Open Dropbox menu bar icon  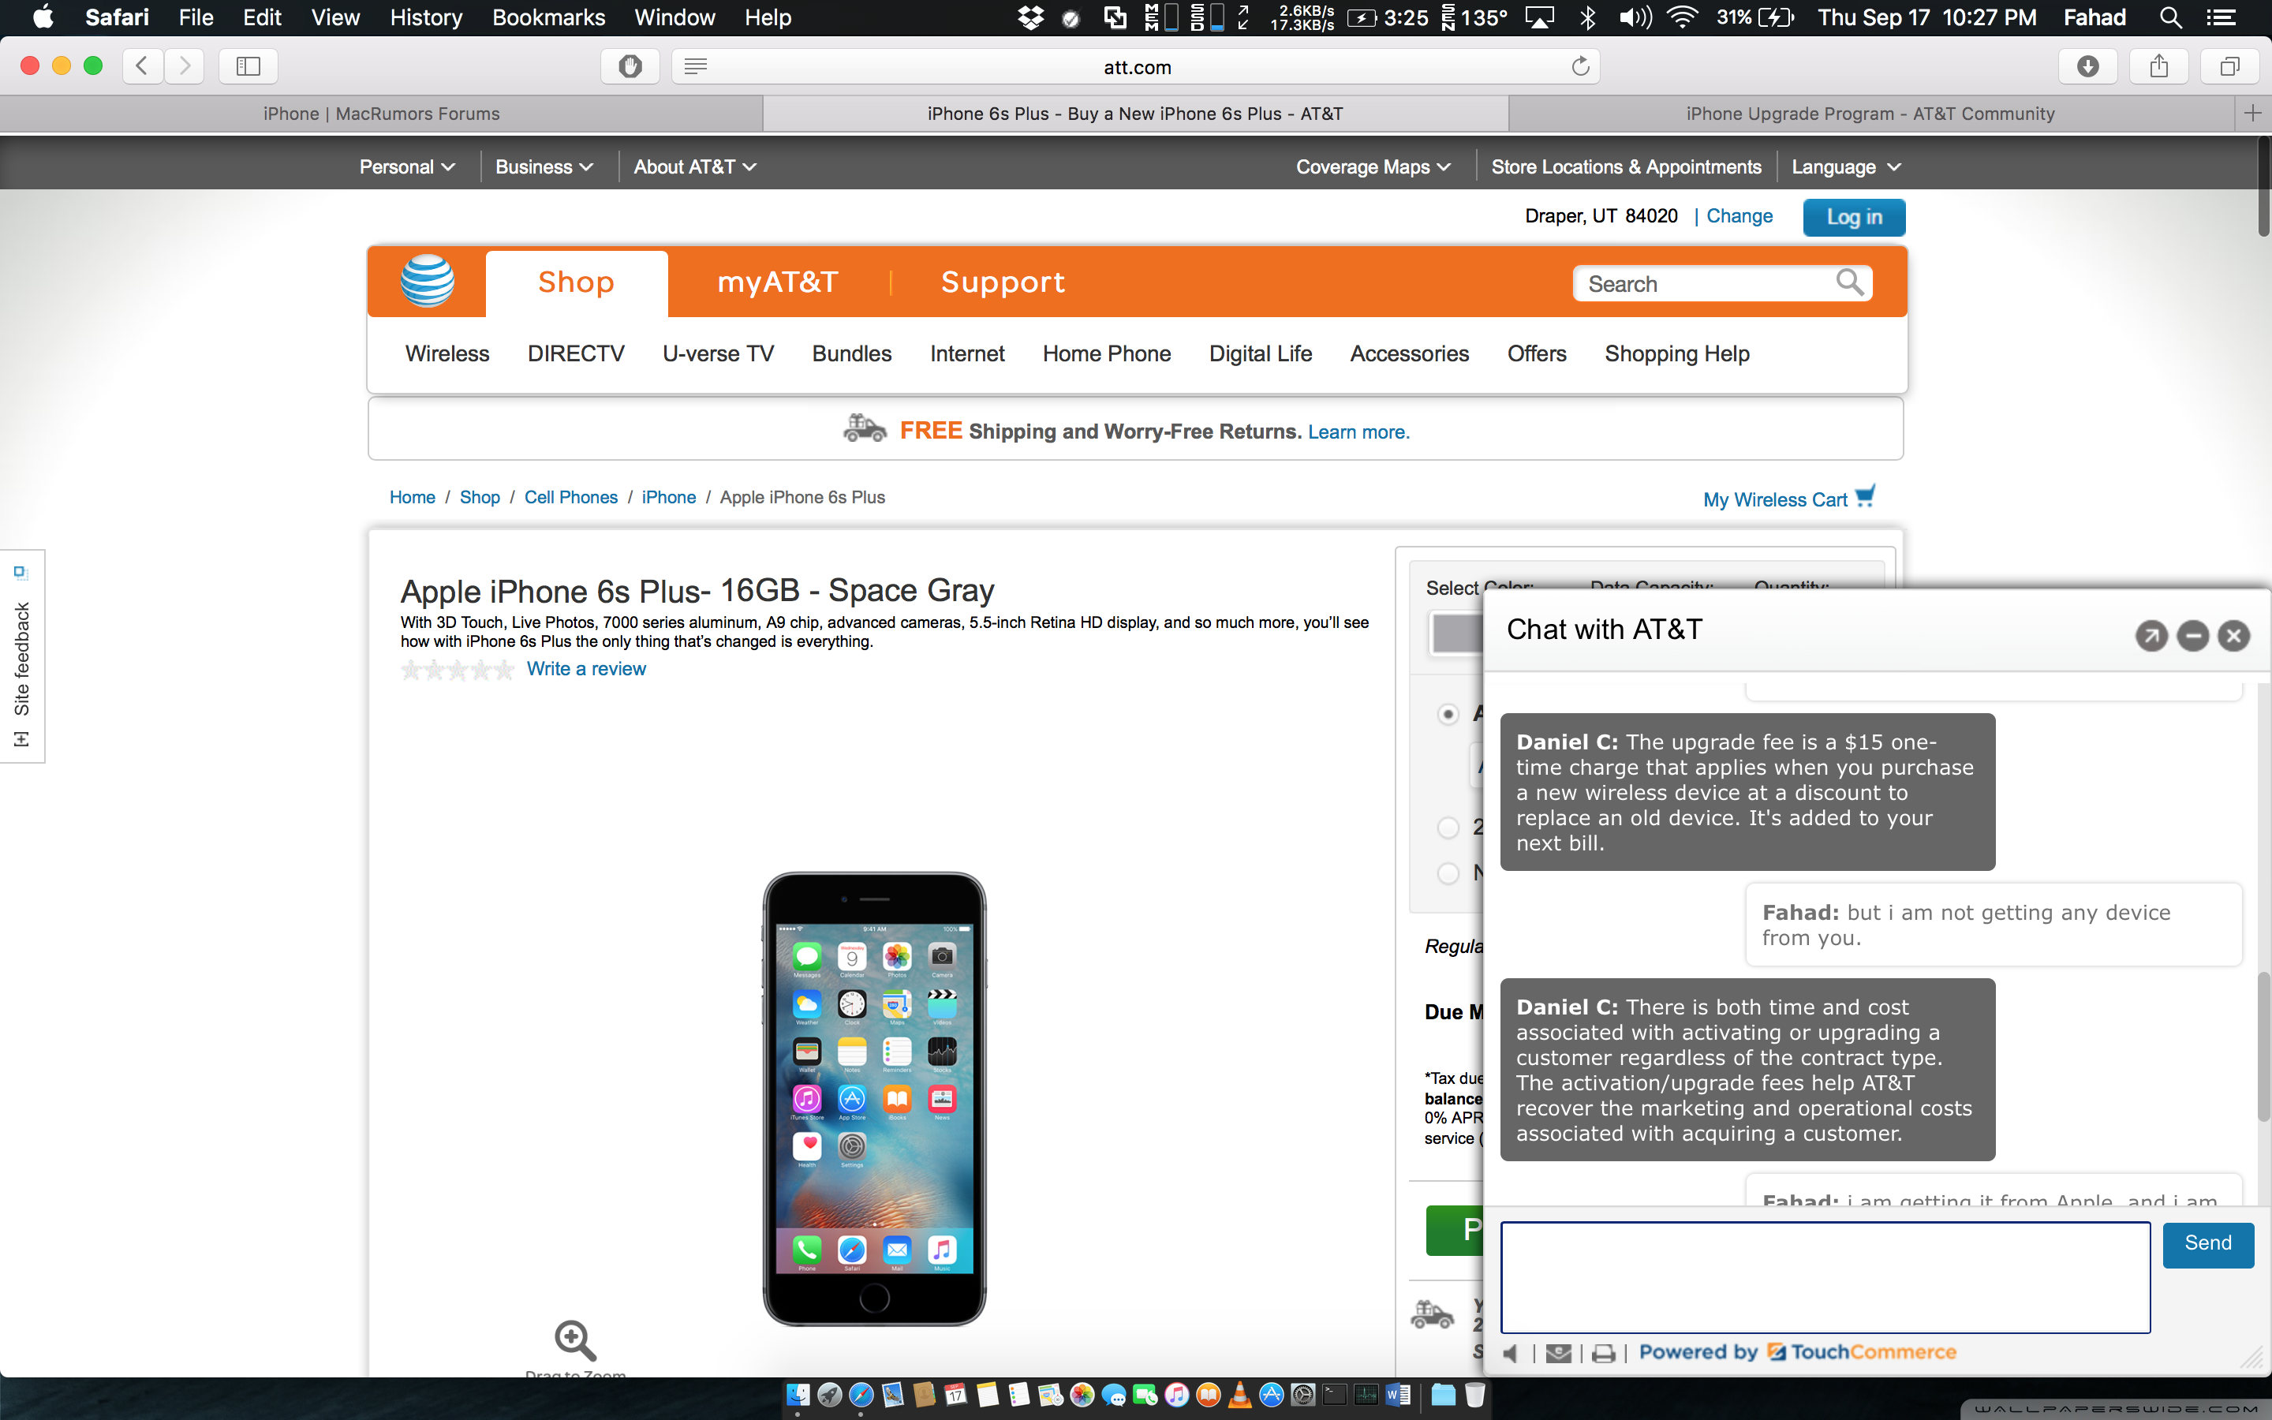(1031, 18)
